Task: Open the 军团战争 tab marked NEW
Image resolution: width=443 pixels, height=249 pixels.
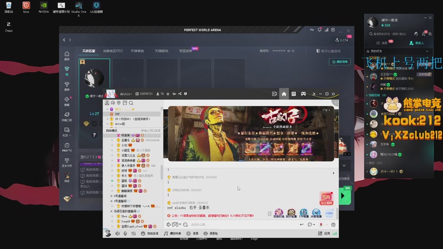Action: pos(186,51)
